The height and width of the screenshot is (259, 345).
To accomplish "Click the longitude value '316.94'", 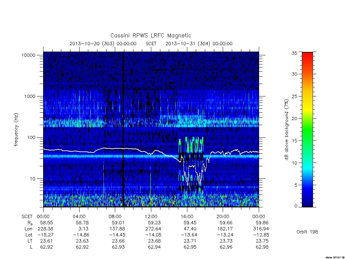I will 261,229.
